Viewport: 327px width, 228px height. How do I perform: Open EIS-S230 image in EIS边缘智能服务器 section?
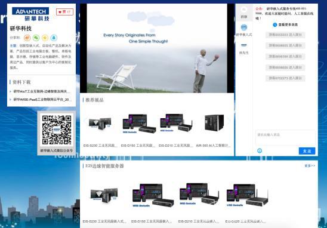coord(104,195)
